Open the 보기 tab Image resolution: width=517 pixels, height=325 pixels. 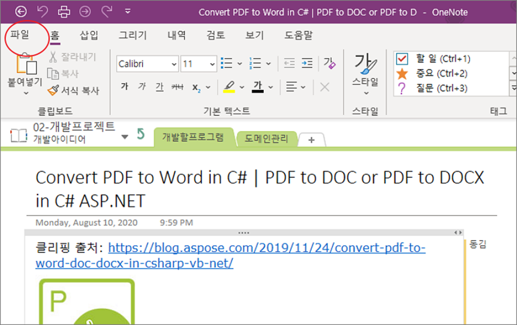[x=254, y=35]
